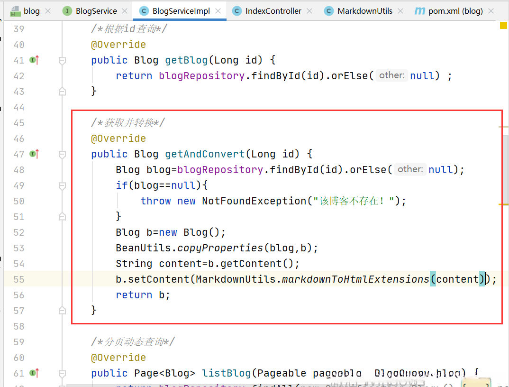Collapse the getAndConvert method at line 47
The image size is (509, 387).
tap(63, 154)
